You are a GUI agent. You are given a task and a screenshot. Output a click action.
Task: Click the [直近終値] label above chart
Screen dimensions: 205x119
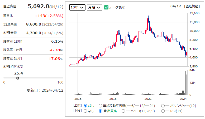point(194,6)
